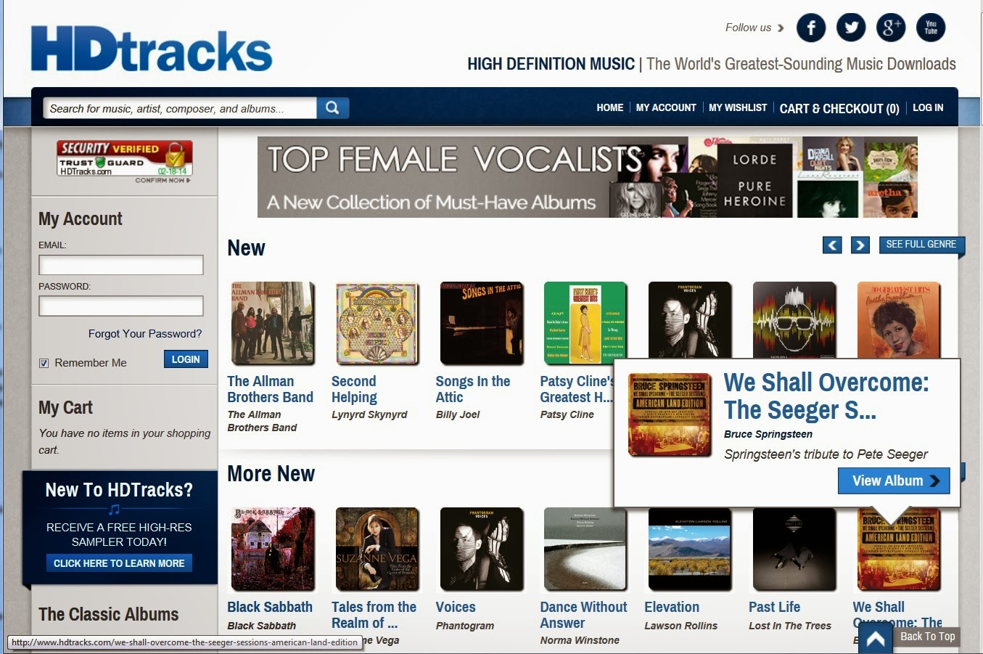Open the Voices cover in More New
The image size is (983, 654).
[x=482, y=549]
